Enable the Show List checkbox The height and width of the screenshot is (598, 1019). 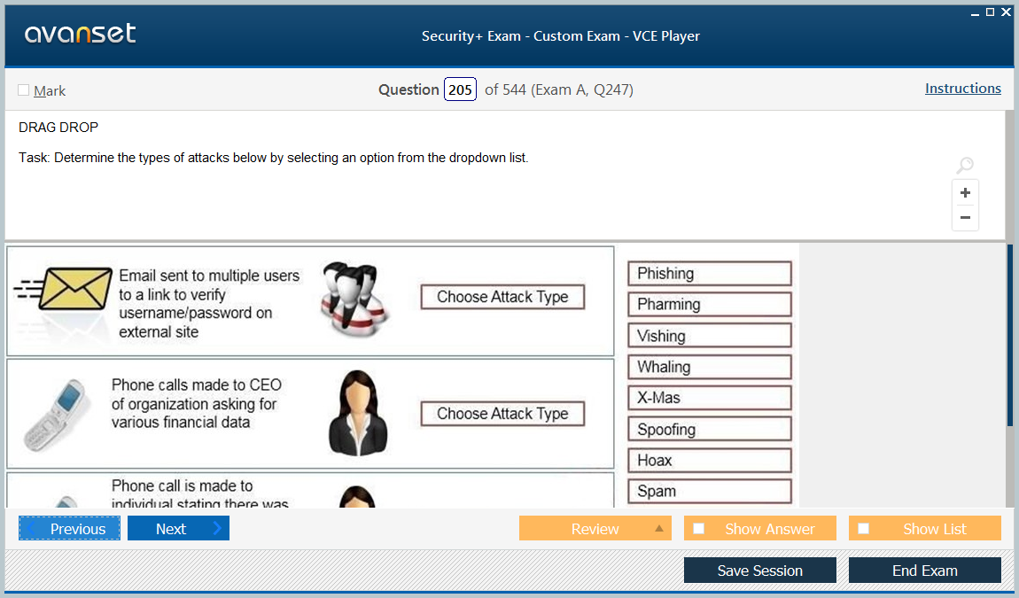pyautogui.click(x=863, y=528)
